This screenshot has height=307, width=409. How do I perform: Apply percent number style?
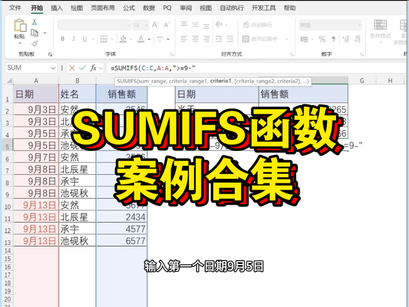point(322,39)
